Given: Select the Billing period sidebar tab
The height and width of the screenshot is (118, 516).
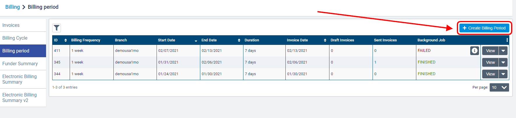Looking at the screenshot, I should (x=16, y=51).
